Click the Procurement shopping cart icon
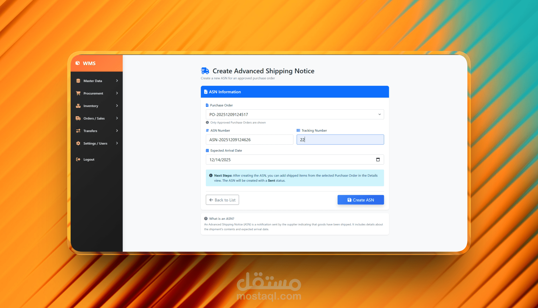The image size is (538, 308). [78, 93]
